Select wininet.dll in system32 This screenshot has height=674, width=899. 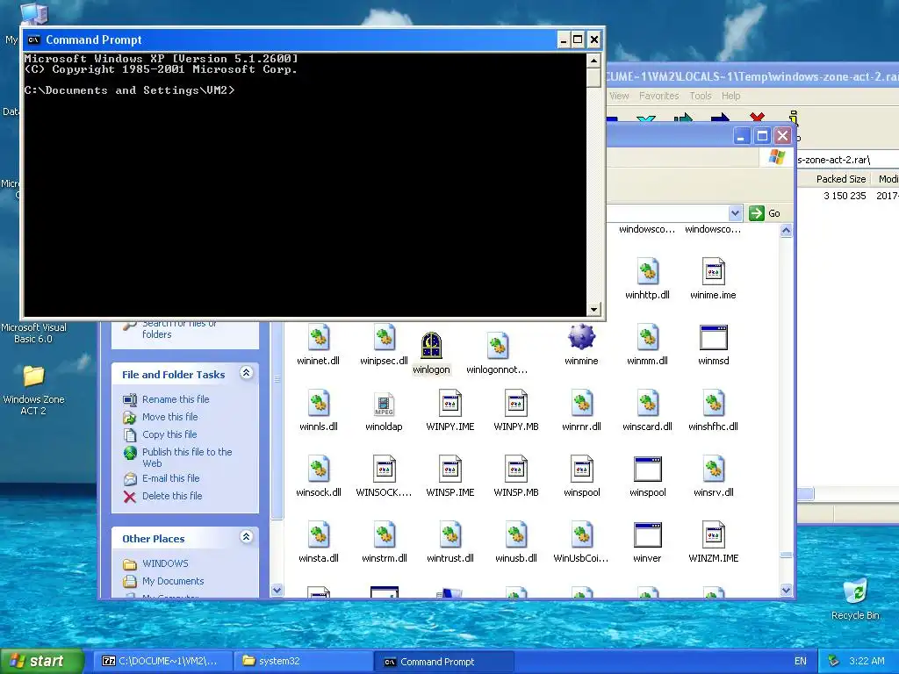(x=318, y=338)
